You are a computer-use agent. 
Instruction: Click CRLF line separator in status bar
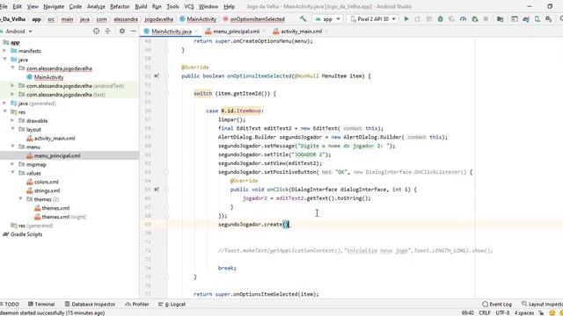click(x=485, y=312)
